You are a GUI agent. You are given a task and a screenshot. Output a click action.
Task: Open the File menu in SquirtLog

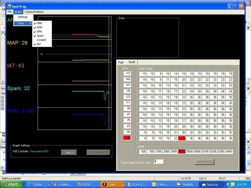pos(9,12)
